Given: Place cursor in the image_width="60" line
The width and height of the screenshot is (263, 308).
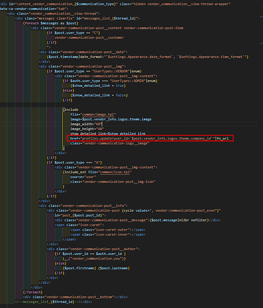Looking at the screenshot, I should click(x=86, y=124).
